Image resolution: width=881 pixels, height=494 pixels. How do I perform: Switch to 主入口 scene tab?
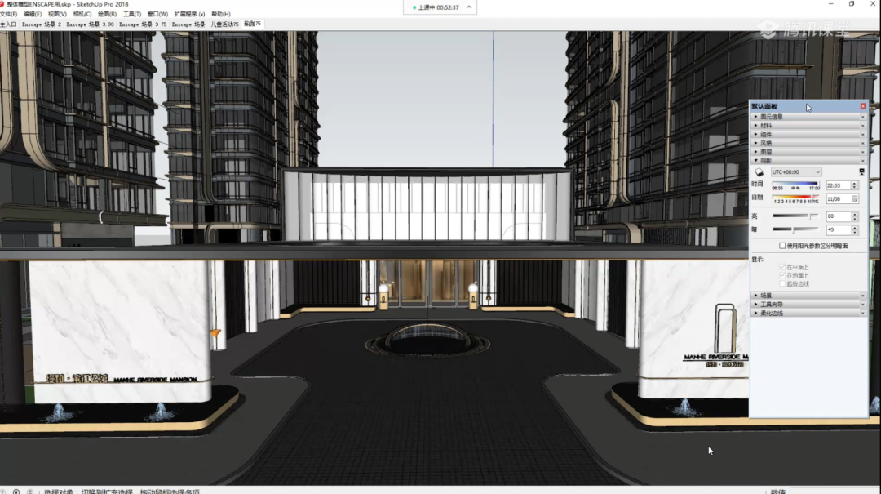tap(8, 24)
